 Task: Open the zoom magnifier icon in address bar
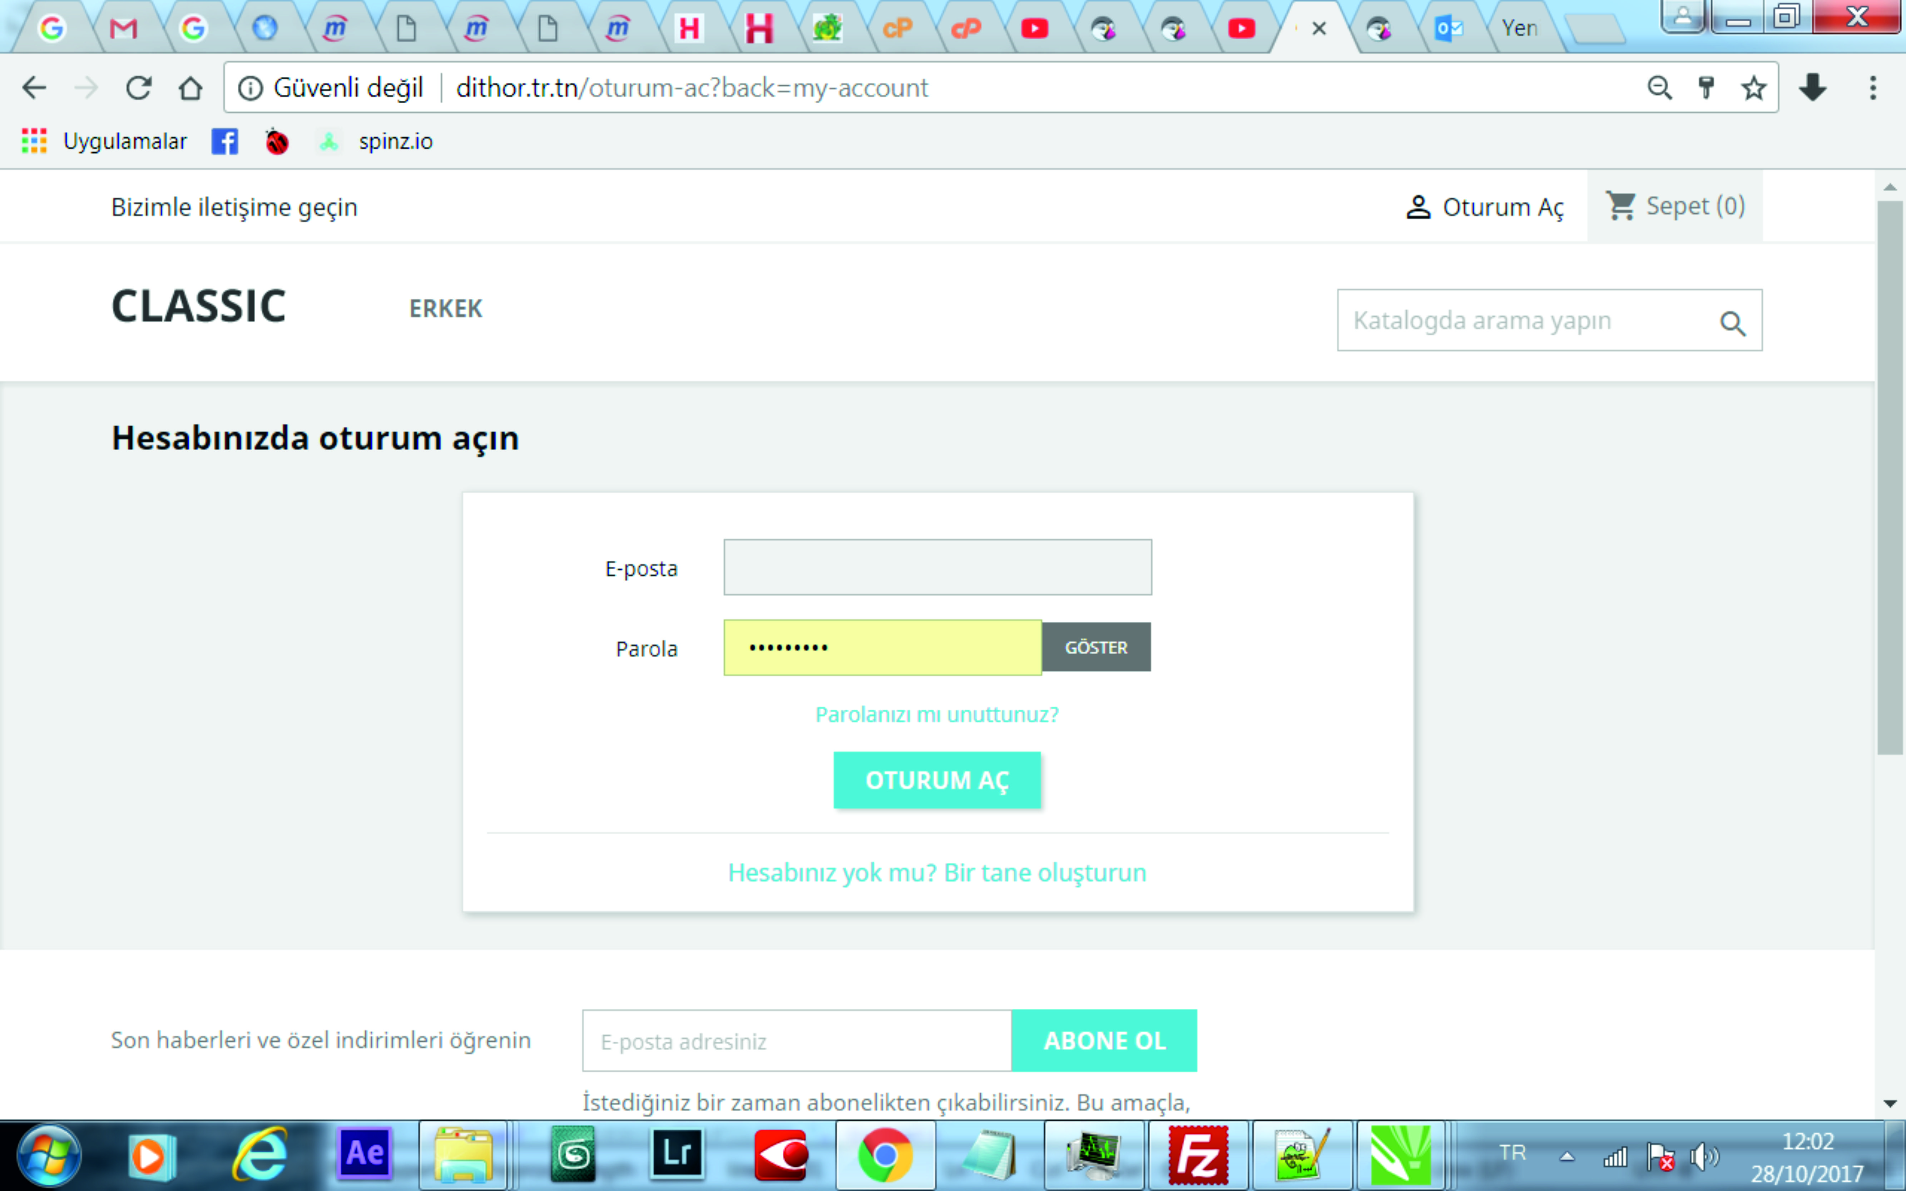point(1659,88)
